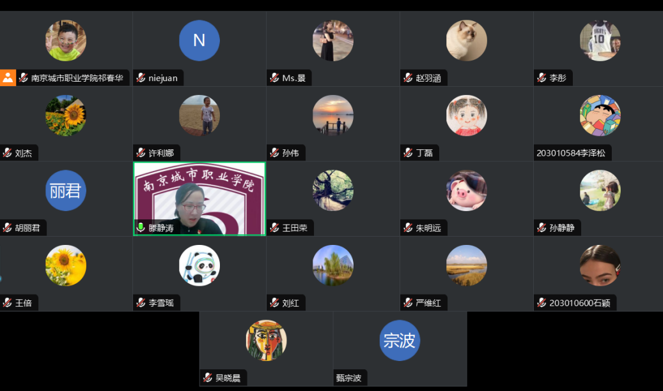663x391 pixels.
Task: Select the pig avatar of 朱明远
Action: click(466, 190)
